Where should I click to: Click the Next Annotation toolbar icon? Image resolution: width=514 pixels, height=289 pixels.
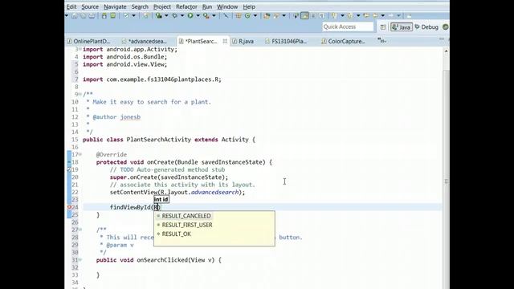click(x=334, y=16)
